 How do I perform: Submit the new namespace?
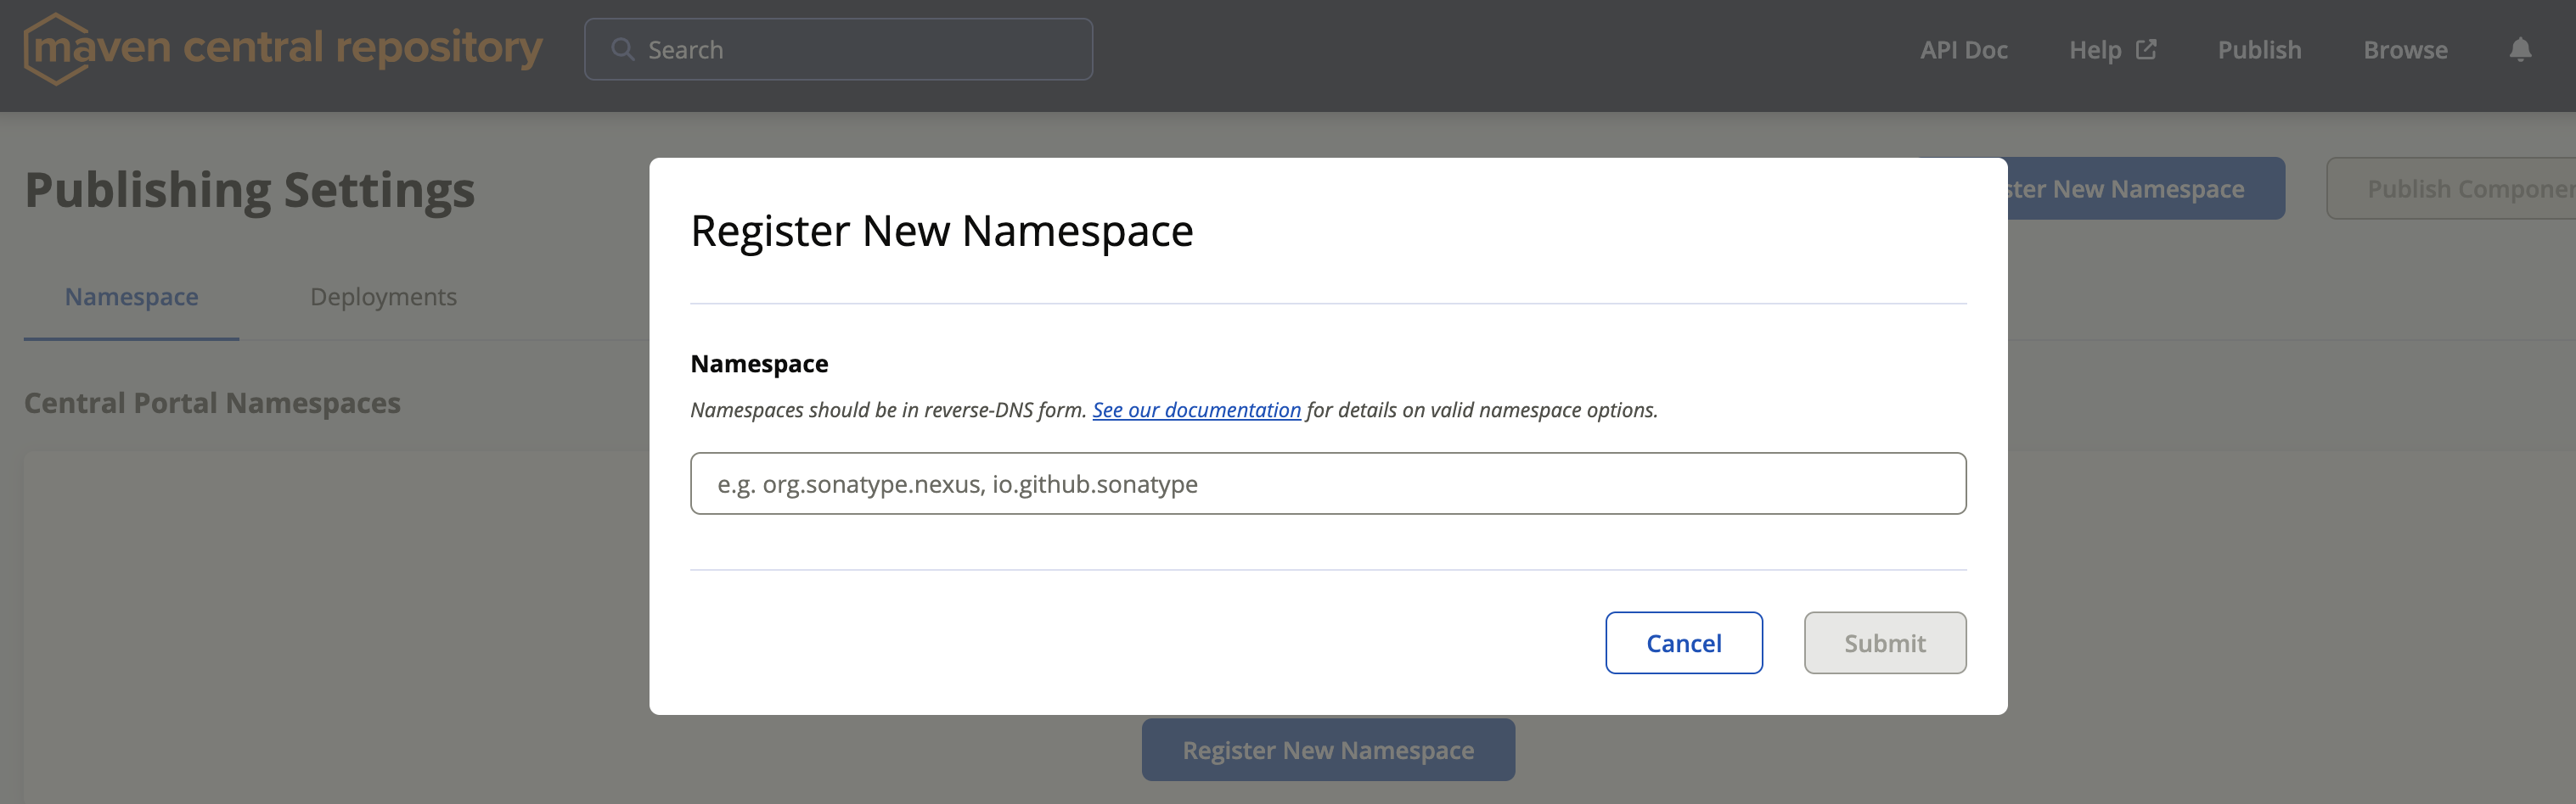point(1885,643)
